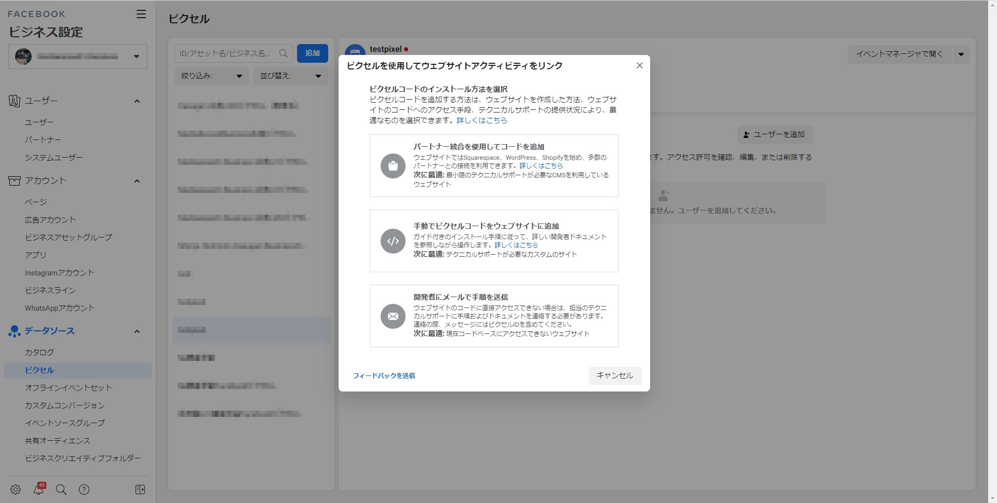Viewport: 997px width, 503px height.
Task: Open アプリ in sidebar
Action: (36, 255)
